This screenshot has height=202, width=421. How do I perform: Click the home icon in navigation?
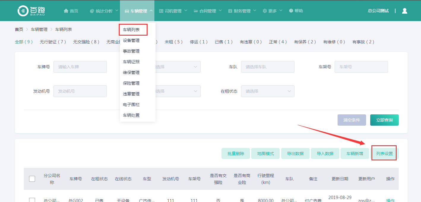pos(66,11)
